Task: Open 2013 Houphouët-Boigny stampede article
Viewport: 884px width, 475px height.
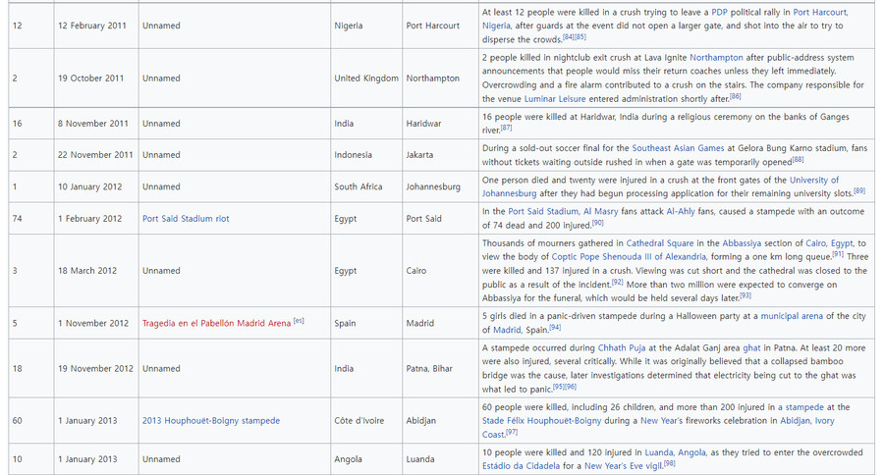Action: tap(210, 421)
